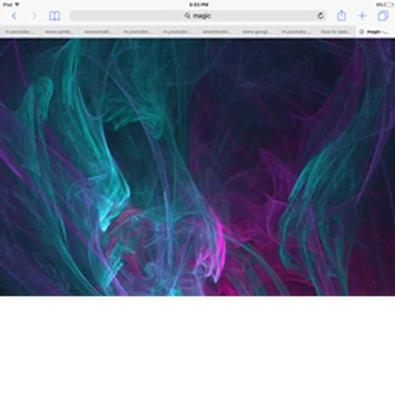
Task: Add a new tab with plus icon
Action: [x=362, y=16]
